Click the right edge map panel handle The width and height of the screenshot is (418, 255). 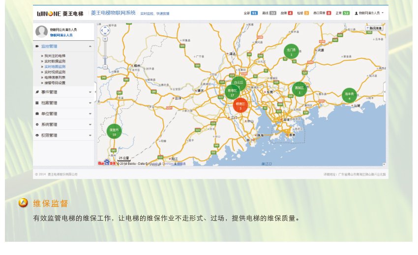tap(385, 92)
